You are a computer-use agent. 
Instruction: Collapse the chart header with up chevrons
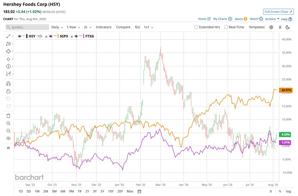pos(280,27)
